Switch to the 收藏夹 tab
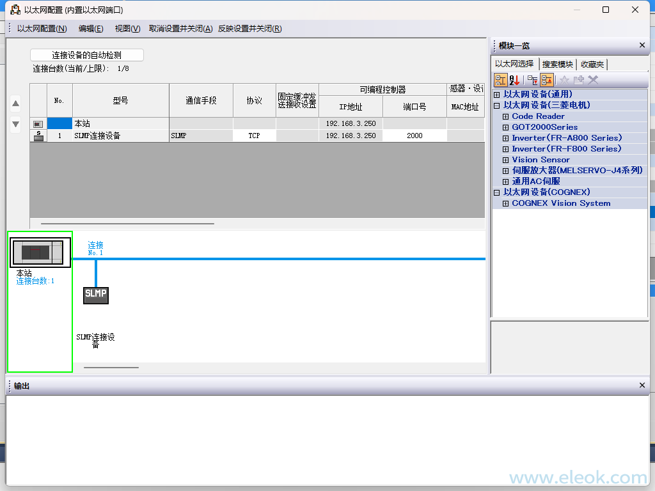Viewport: 655px width, 491px height. point(592,65)
